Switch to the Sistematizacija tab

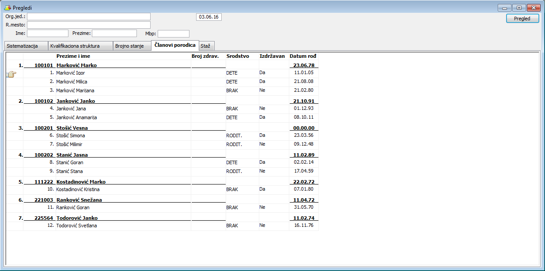coord(22,46)
